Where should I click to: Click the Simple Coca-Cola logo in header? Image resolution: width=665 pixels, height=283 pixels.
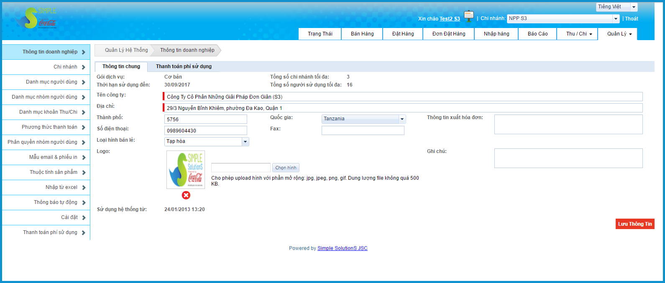pyautogui.click(x=36, y=18)
